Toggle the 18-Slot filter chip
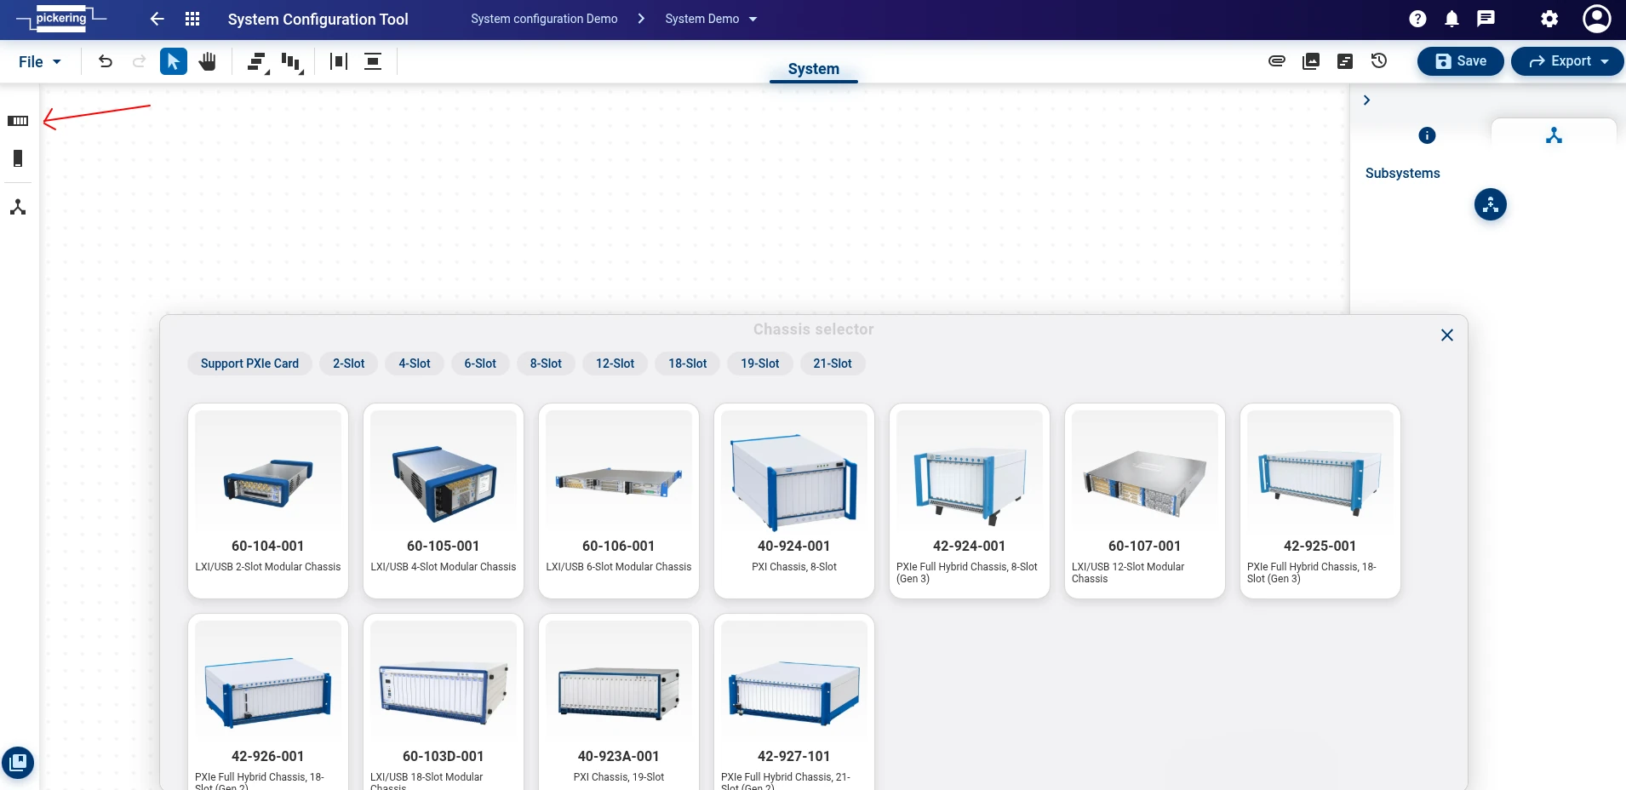 click(687, 364)
